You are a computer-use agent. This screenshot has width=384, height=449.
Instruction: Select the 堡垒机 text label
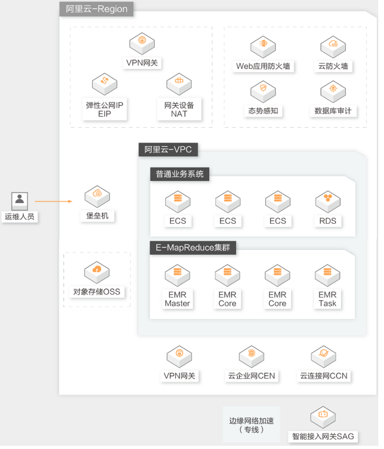click(97, 215)
